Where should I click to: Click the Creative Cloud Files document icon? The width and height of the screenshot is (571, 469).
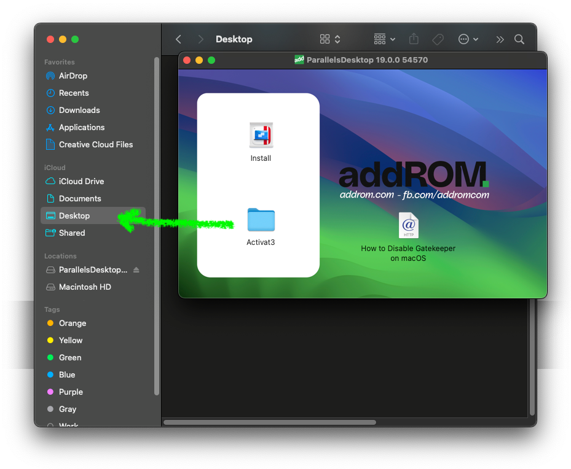coord(50,144)
